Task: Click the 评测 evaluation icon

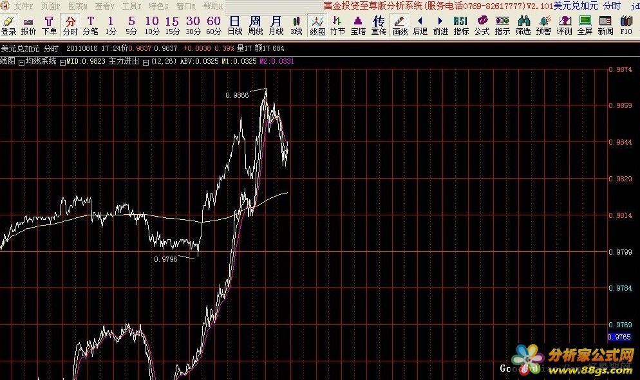Action: coord(565,25)
